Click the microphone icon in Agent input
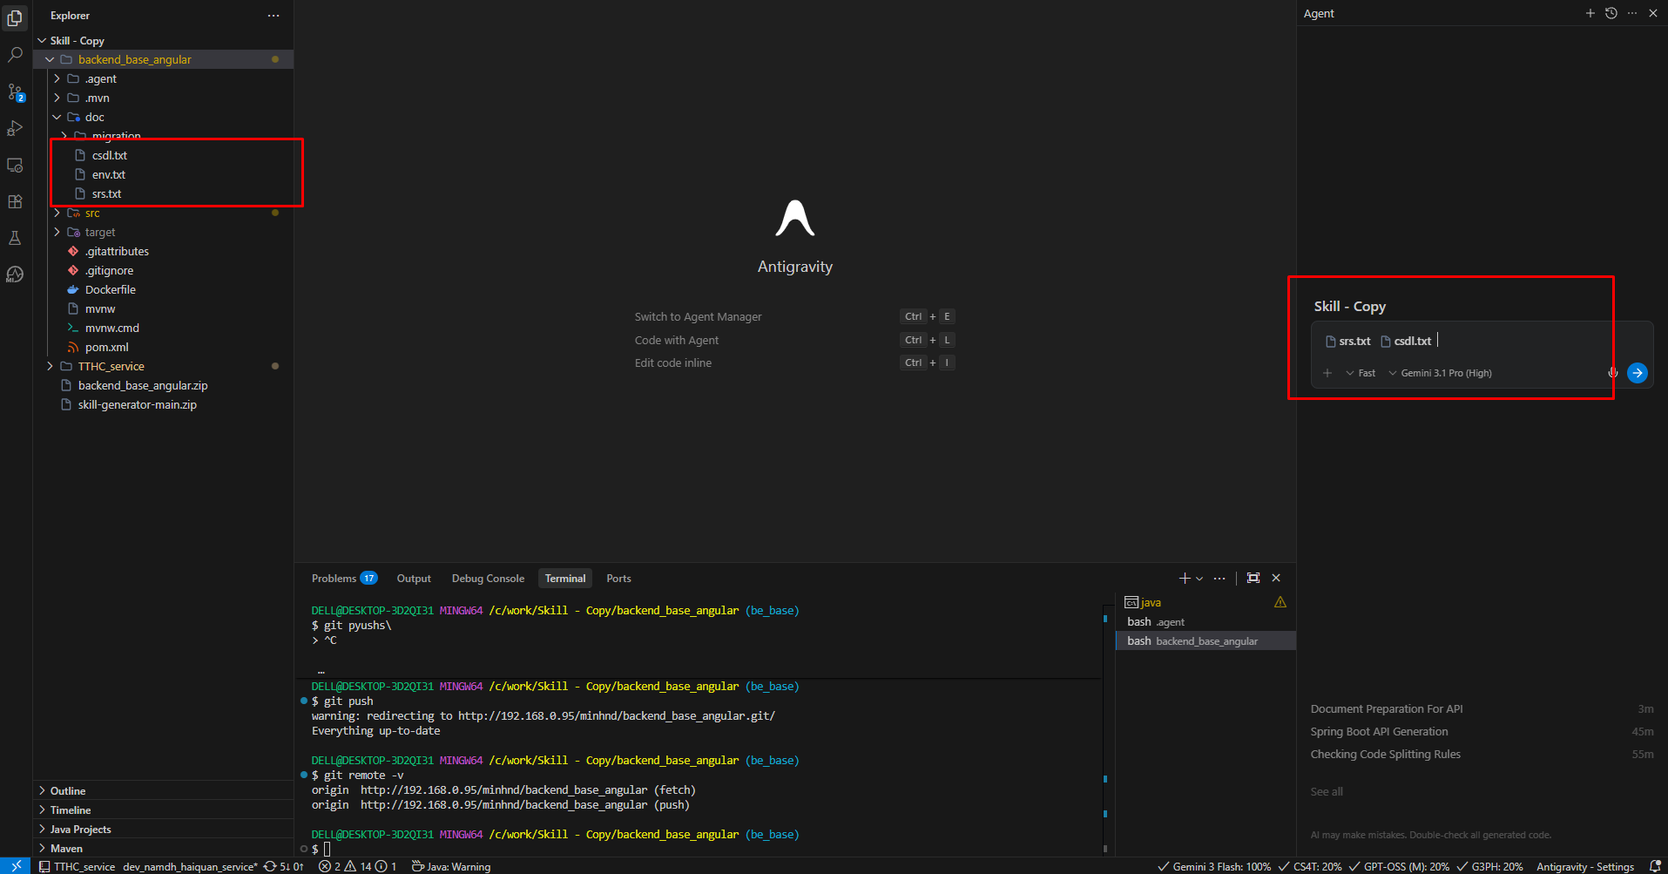This screenshot has width=1668, height=874. (x=1612, y=373)
